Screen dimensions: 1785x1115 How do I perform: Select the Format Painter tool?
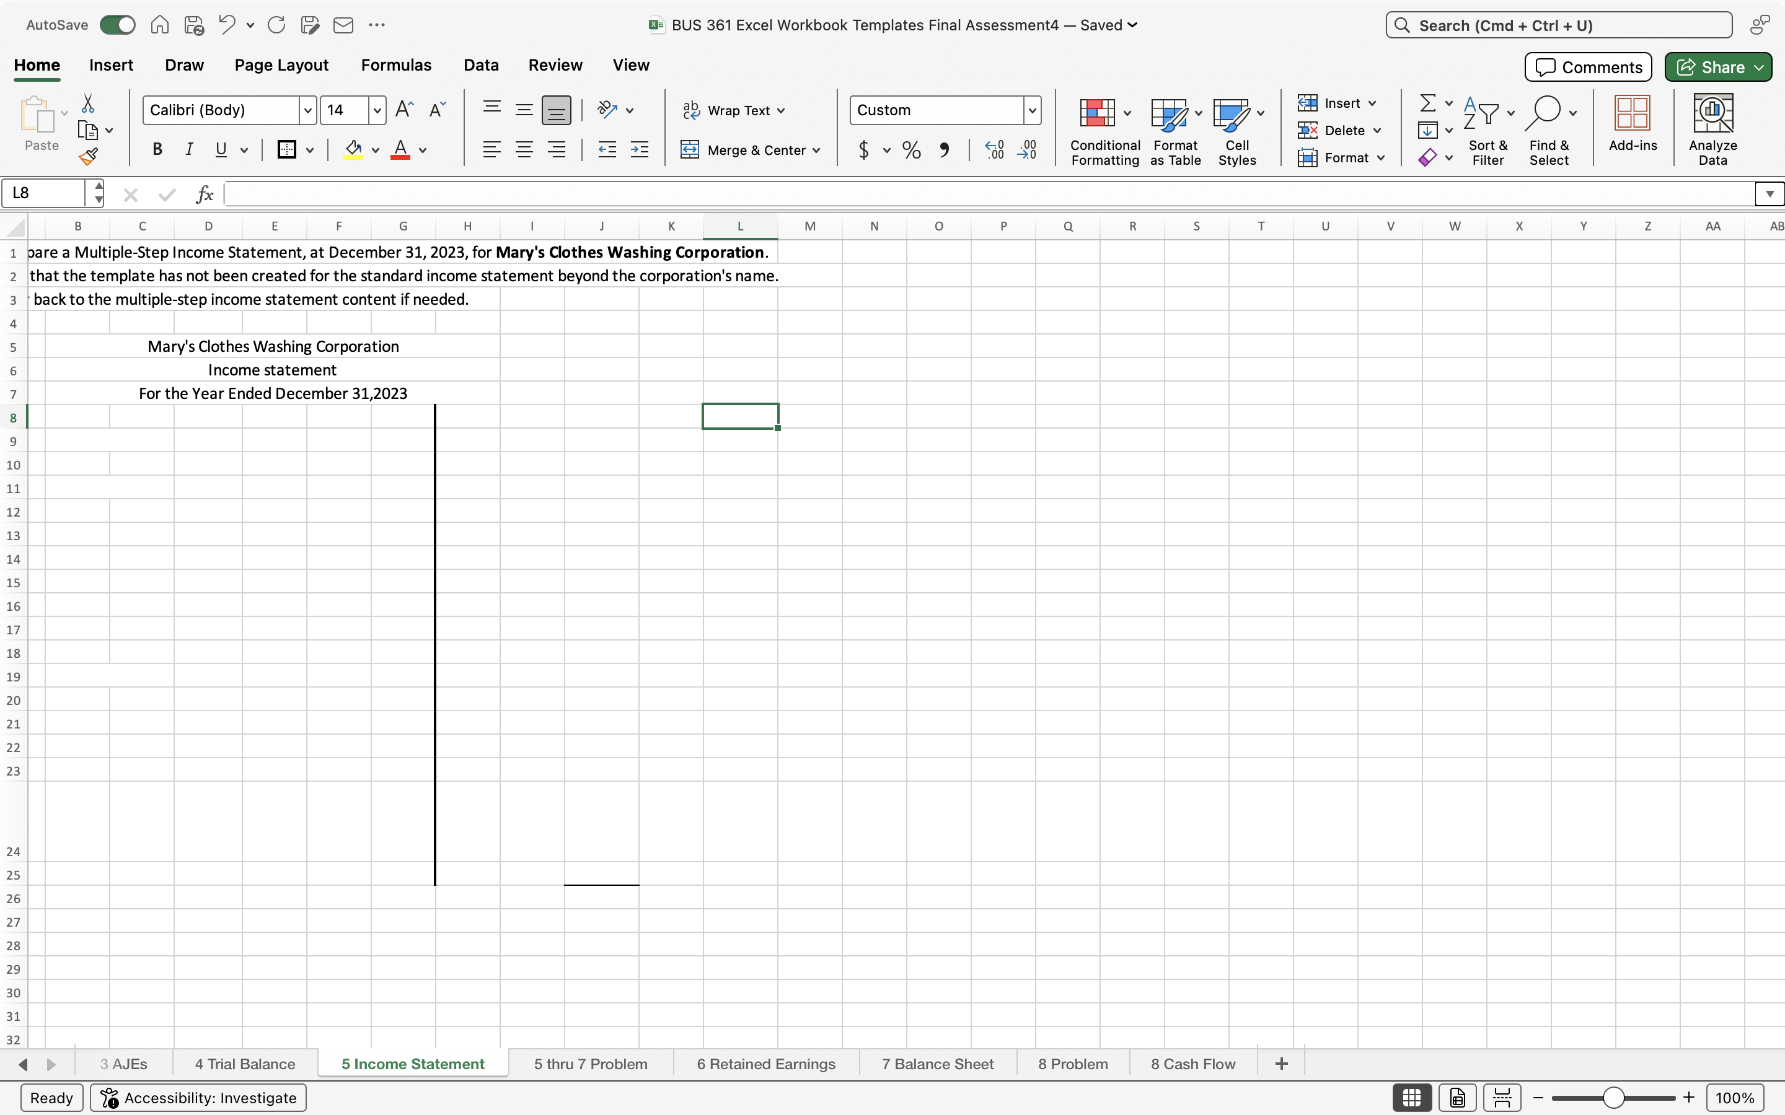click(x=89, y=156)
